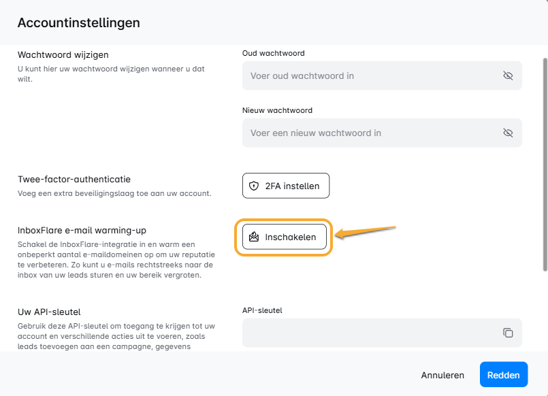Cancel changes with Annuleren
This screenshot has width=548, height=396.
pos(442,375)
